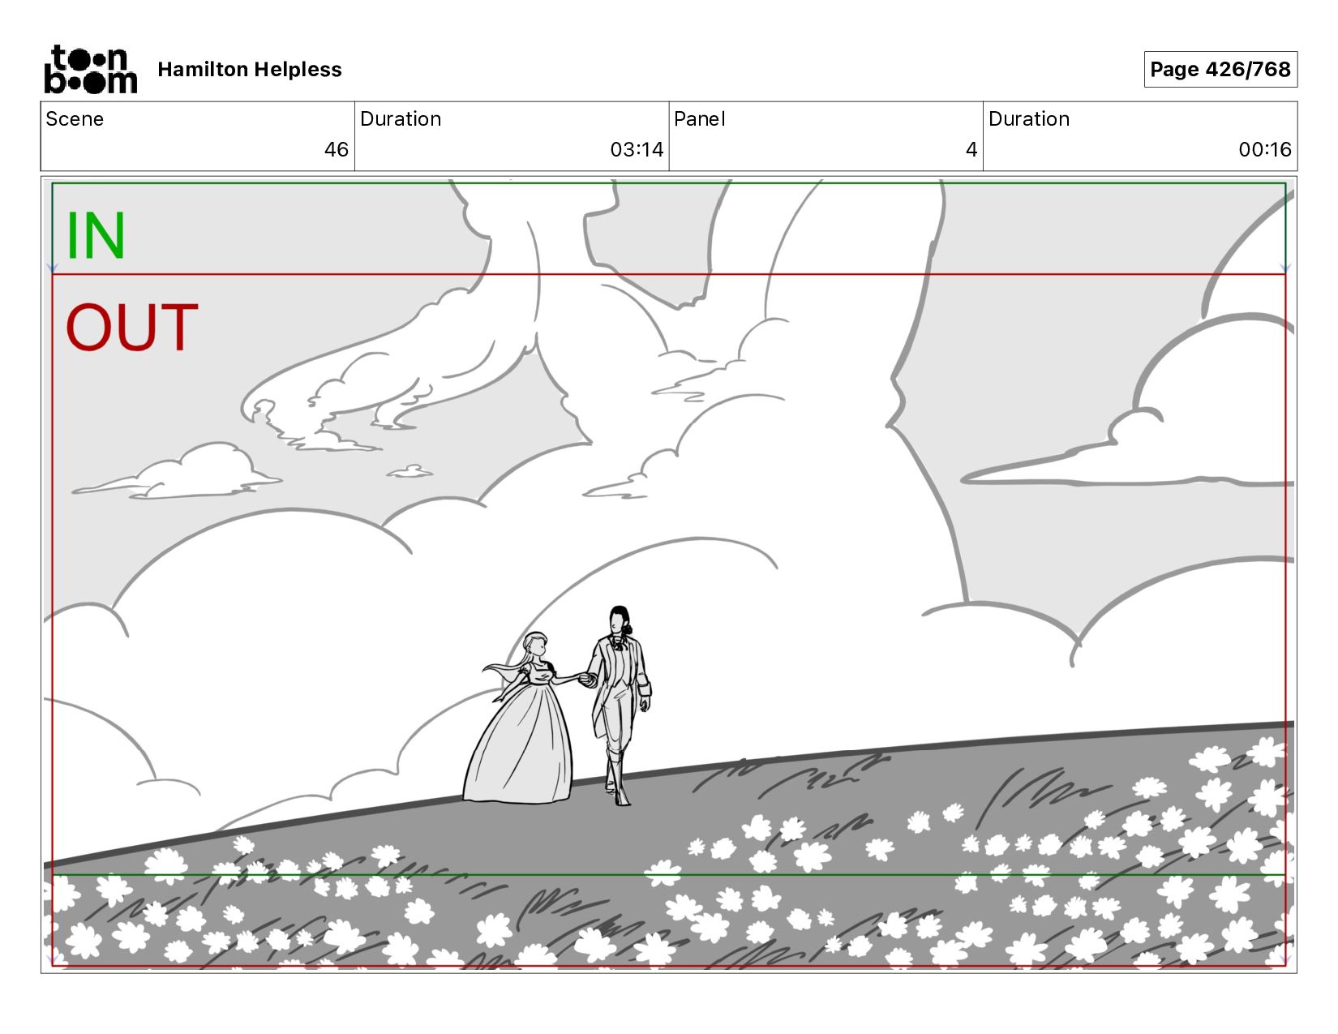
Task: Select the "Hamilton Helpless" project title
Action: coord(250,70)
